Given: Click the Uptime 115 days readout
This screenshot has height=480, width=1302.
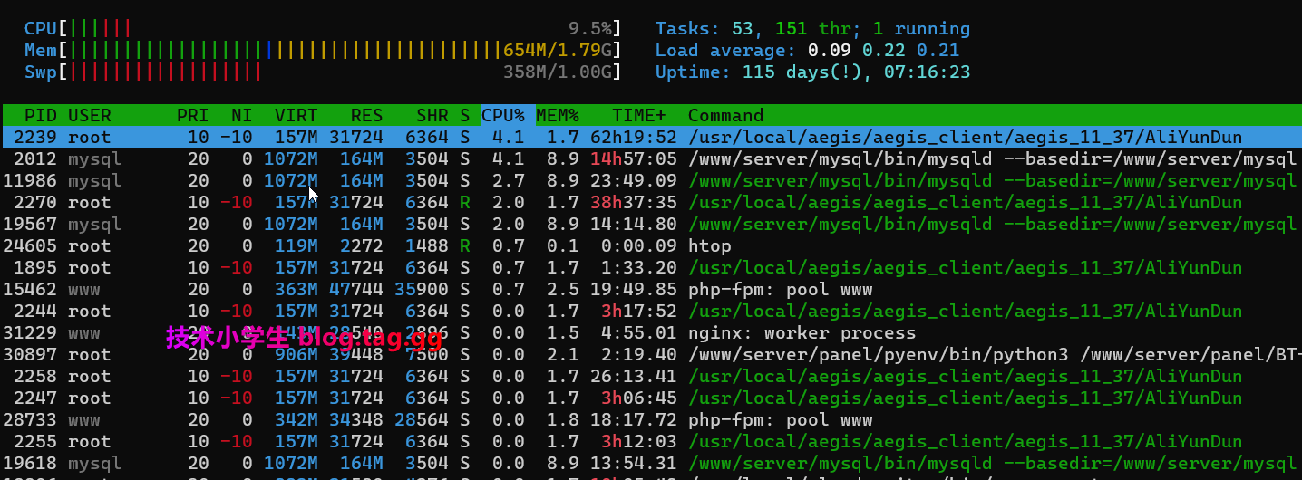Looking at the screenshot, I should pos(812,72).
